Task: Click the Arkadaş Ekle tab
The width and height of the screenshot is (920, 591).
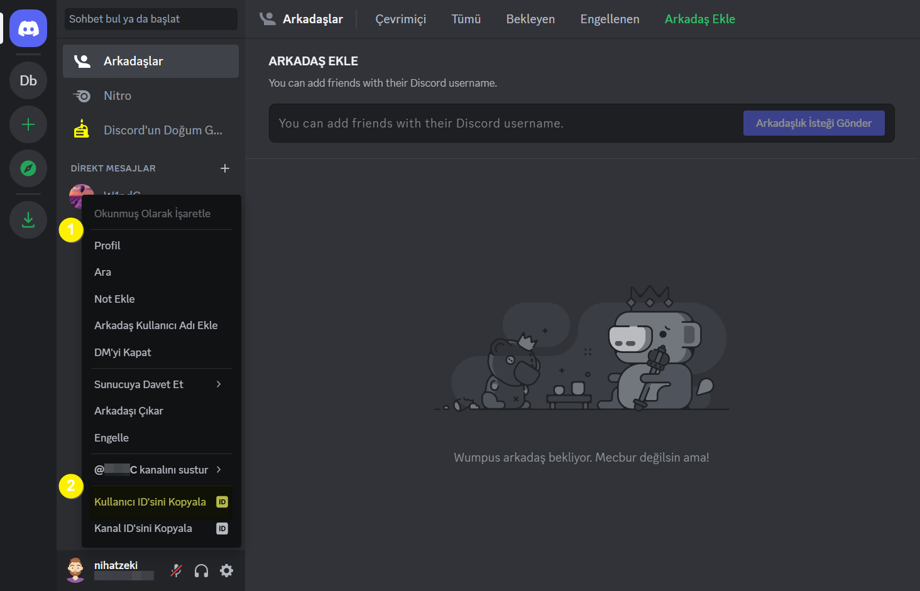Action: (x=700, y=19)
